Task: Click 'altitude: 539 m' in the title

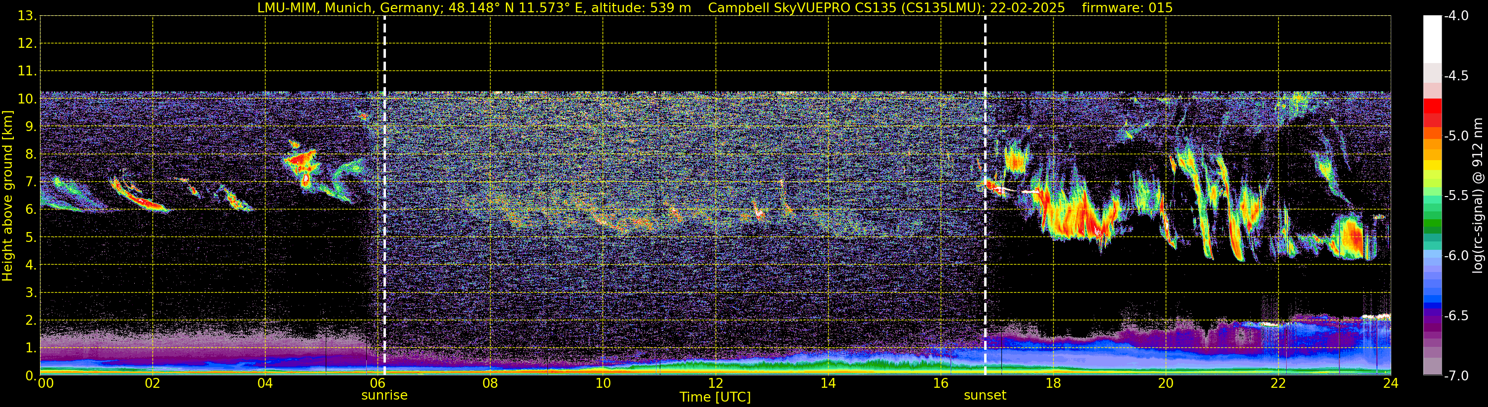Action: [x=641, y=8]
